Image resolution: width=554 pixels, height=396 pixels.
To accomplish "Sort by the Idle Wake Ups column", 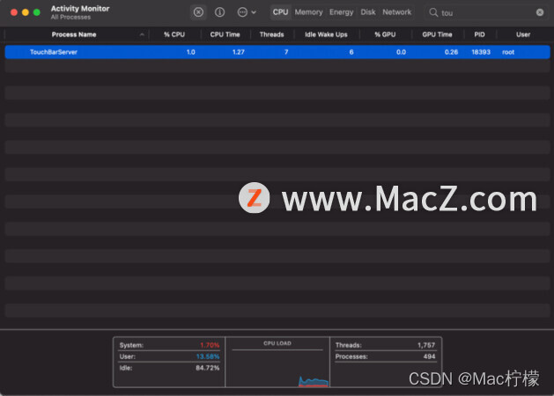I will [326, 34].
